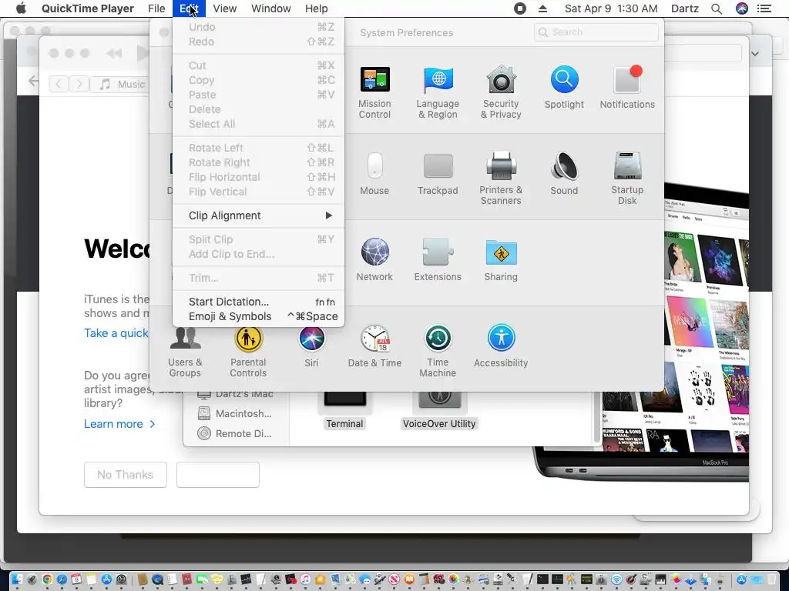789x591 pixels.
Task: Click the Dartz user name in menu bar
Action: pos(684,8)
